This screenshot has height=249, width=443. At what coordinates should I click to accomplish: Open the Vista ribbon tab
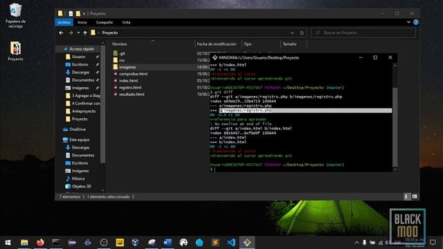tap(126, 22)
